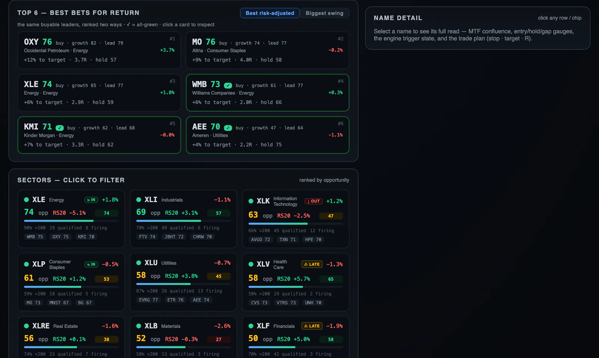The image size is (599, 358).
Task: Click the green check badge next to AEE 70
Action: pos(228,128)
